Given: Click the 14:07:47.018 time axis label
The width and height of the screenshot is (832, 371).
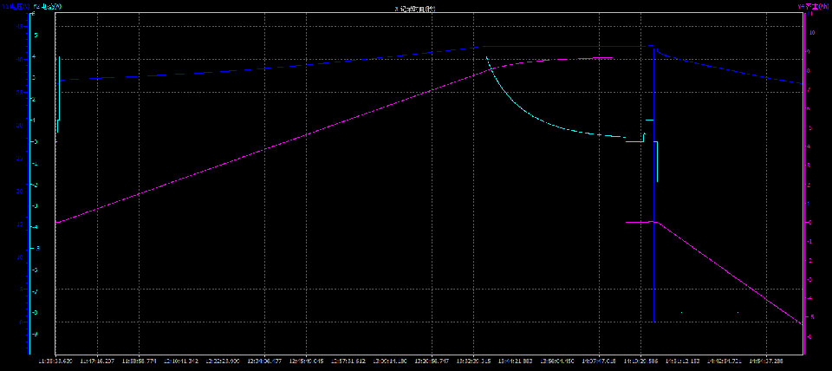Looking at the screenshot, I should pyautogui.click(x=600, y=361).
